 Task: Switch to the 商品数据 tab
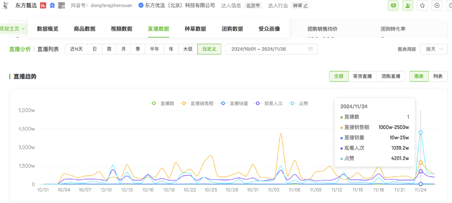pos(85,29)
